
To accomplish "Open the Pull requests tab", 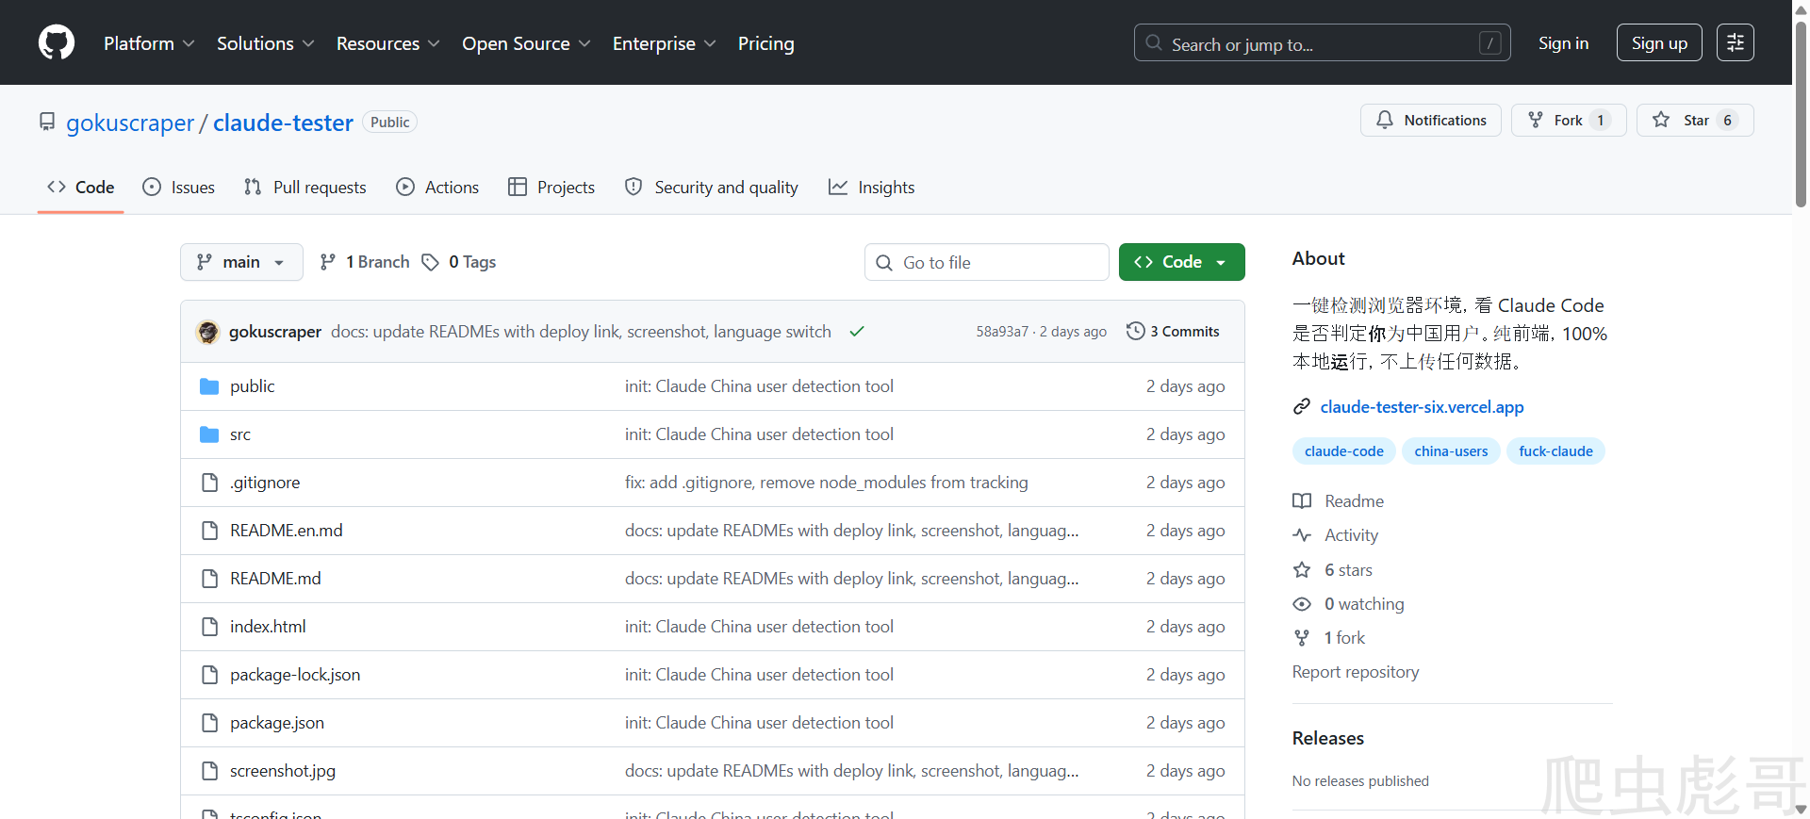I will pos(305,188).
